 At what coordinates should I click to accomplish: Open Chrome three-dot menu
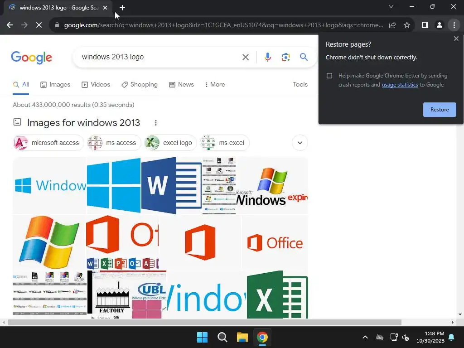454,25
